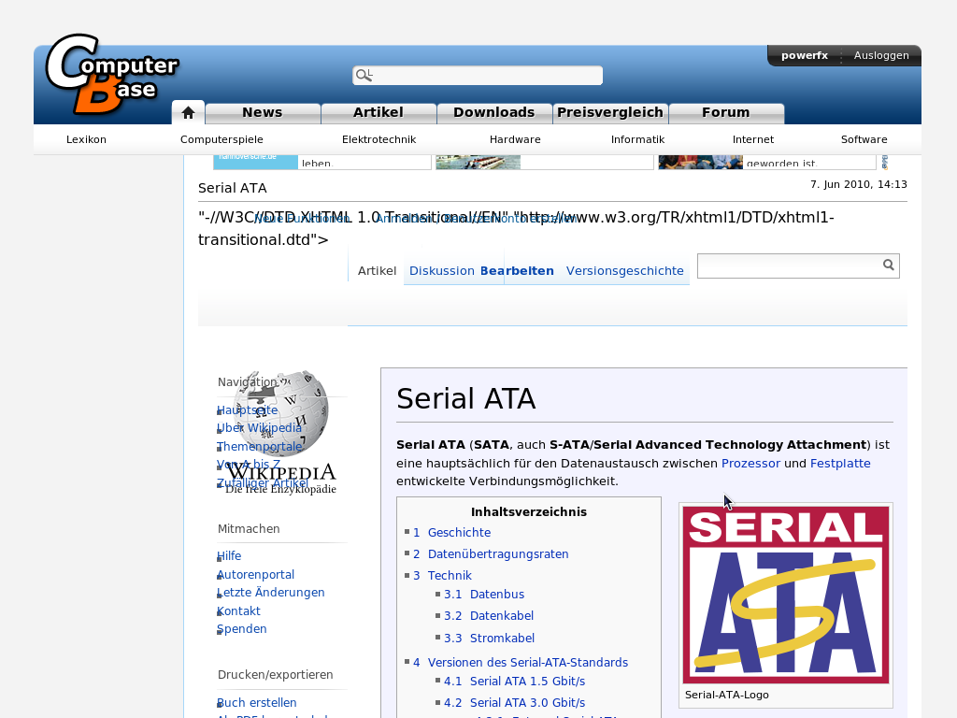Select the Computerspiele category

(x=221, y=140)
